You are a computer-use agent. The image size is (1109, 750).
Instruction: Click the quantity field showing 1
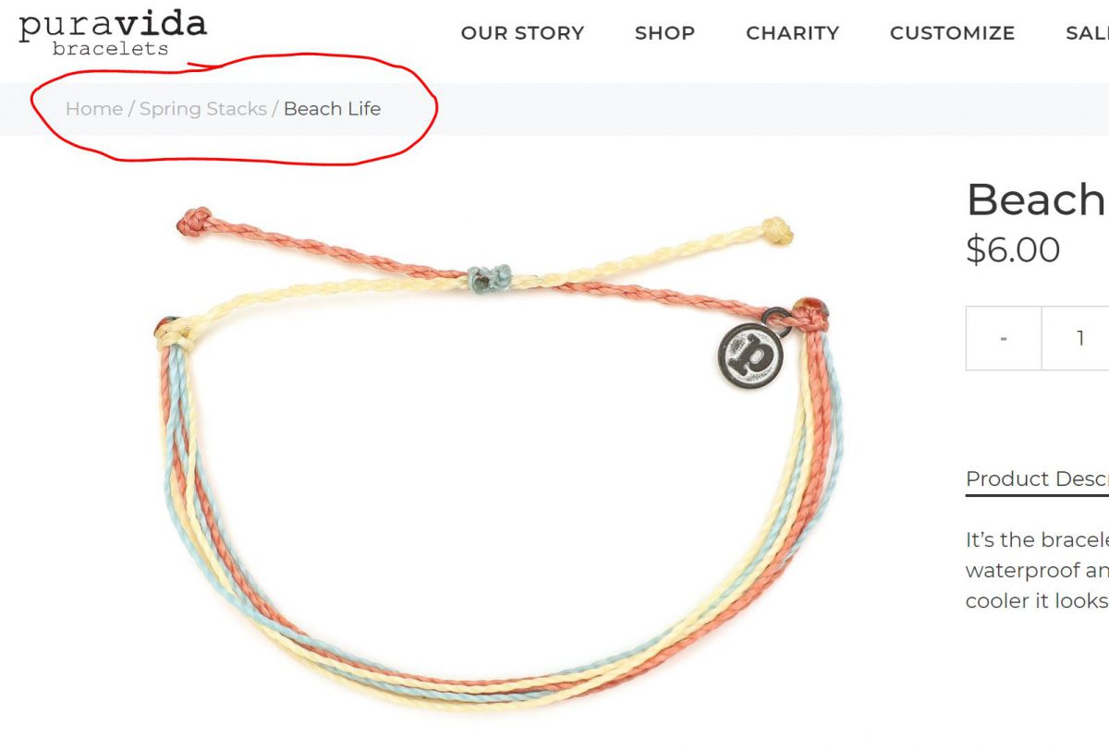click(x=1077, y=338)
